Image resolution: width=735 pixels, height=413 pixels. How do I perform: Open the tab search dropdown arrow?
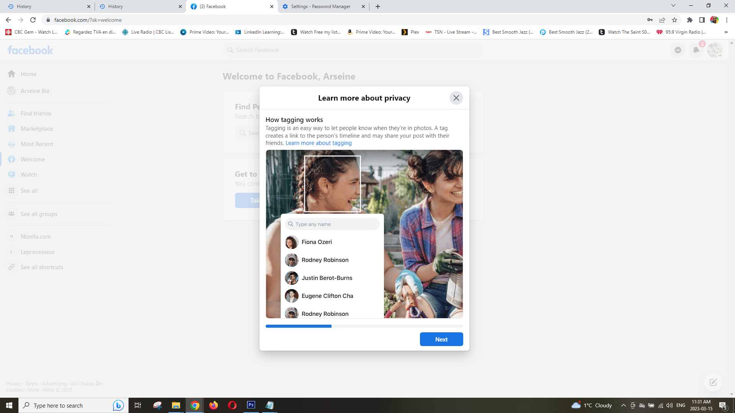673,6
